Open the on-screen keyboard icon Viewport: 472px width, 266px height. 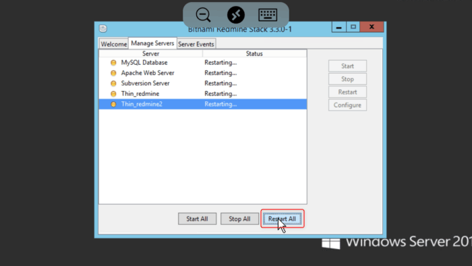pyautogui.click(x=268, y=15)
